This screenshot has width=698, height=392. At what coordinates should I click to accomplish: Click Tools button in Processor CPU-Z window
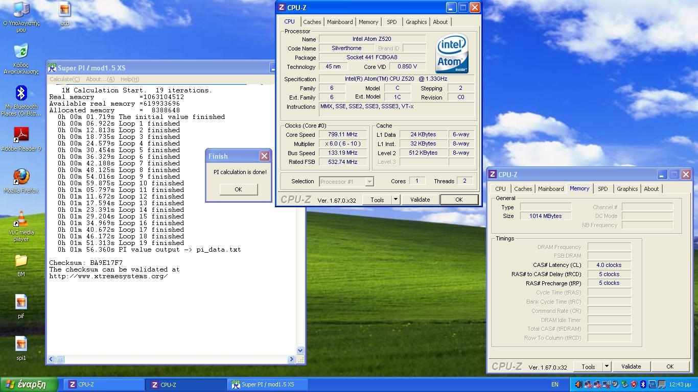click(x=377, y=200)
